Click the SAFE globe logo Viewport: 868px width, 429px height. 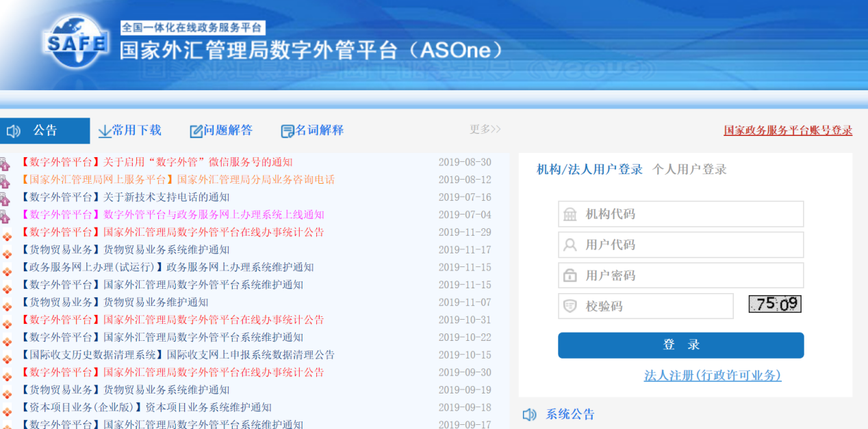tap(76, 42)
